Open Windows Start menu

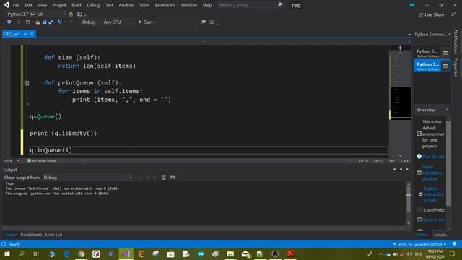pyautogui.click(x=7, y=253)
